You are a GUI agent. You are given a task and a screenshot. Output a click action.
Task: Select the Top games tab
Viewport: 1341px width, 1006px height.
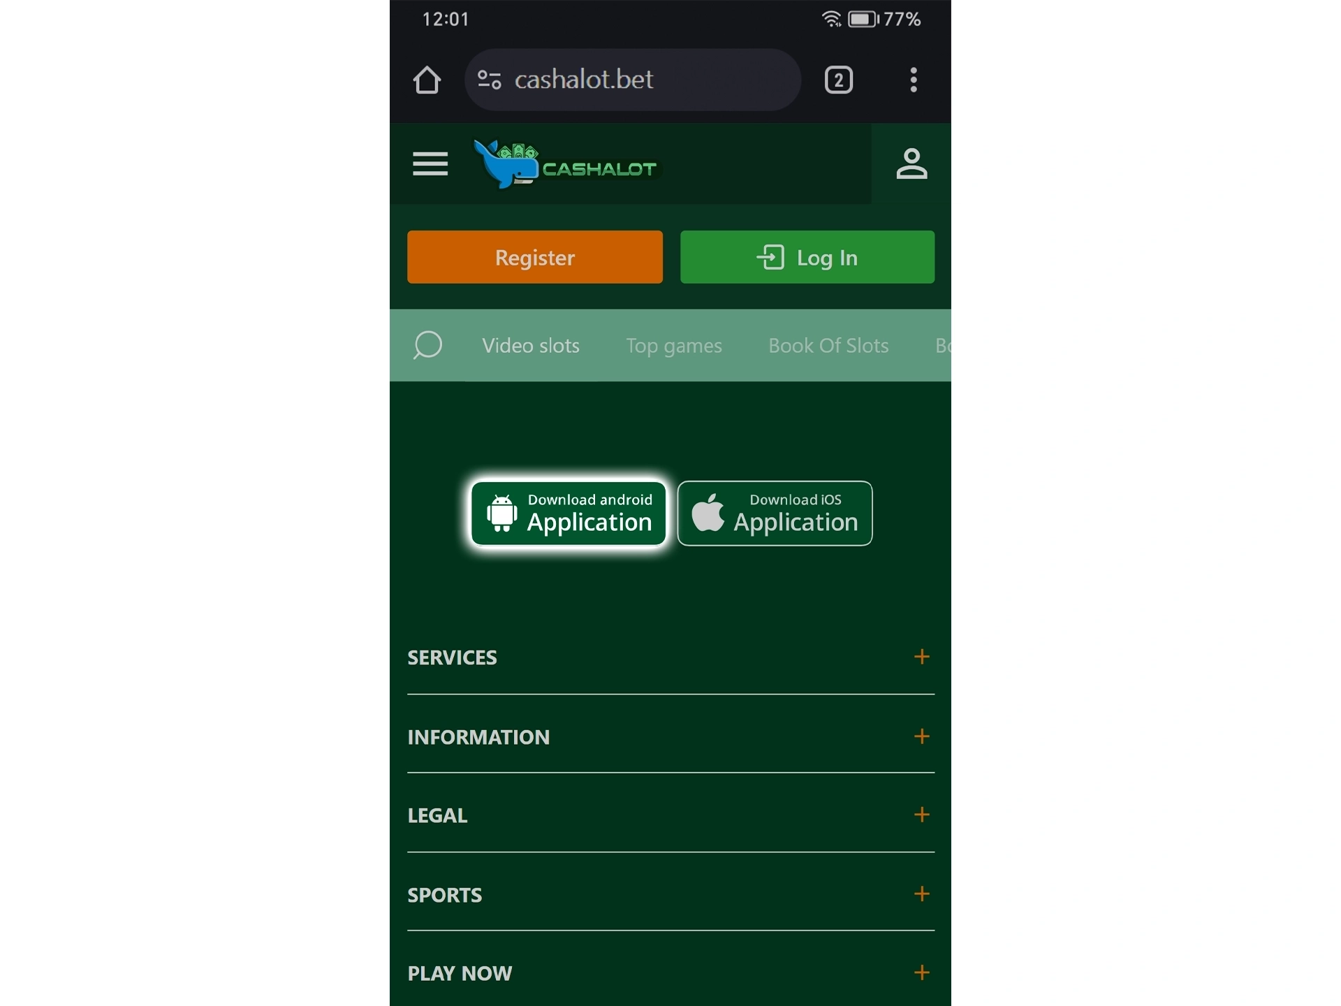(673, 344)
